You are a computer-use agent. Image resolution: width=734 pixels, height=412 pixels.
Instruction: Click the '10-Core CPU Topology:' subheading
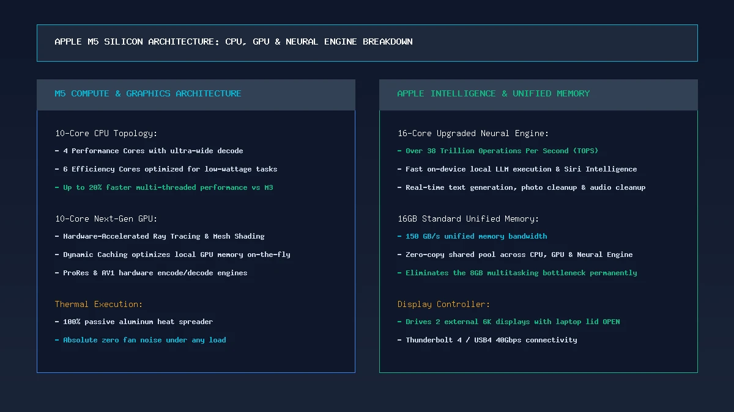pyautogui.click(x=106, y=133)
